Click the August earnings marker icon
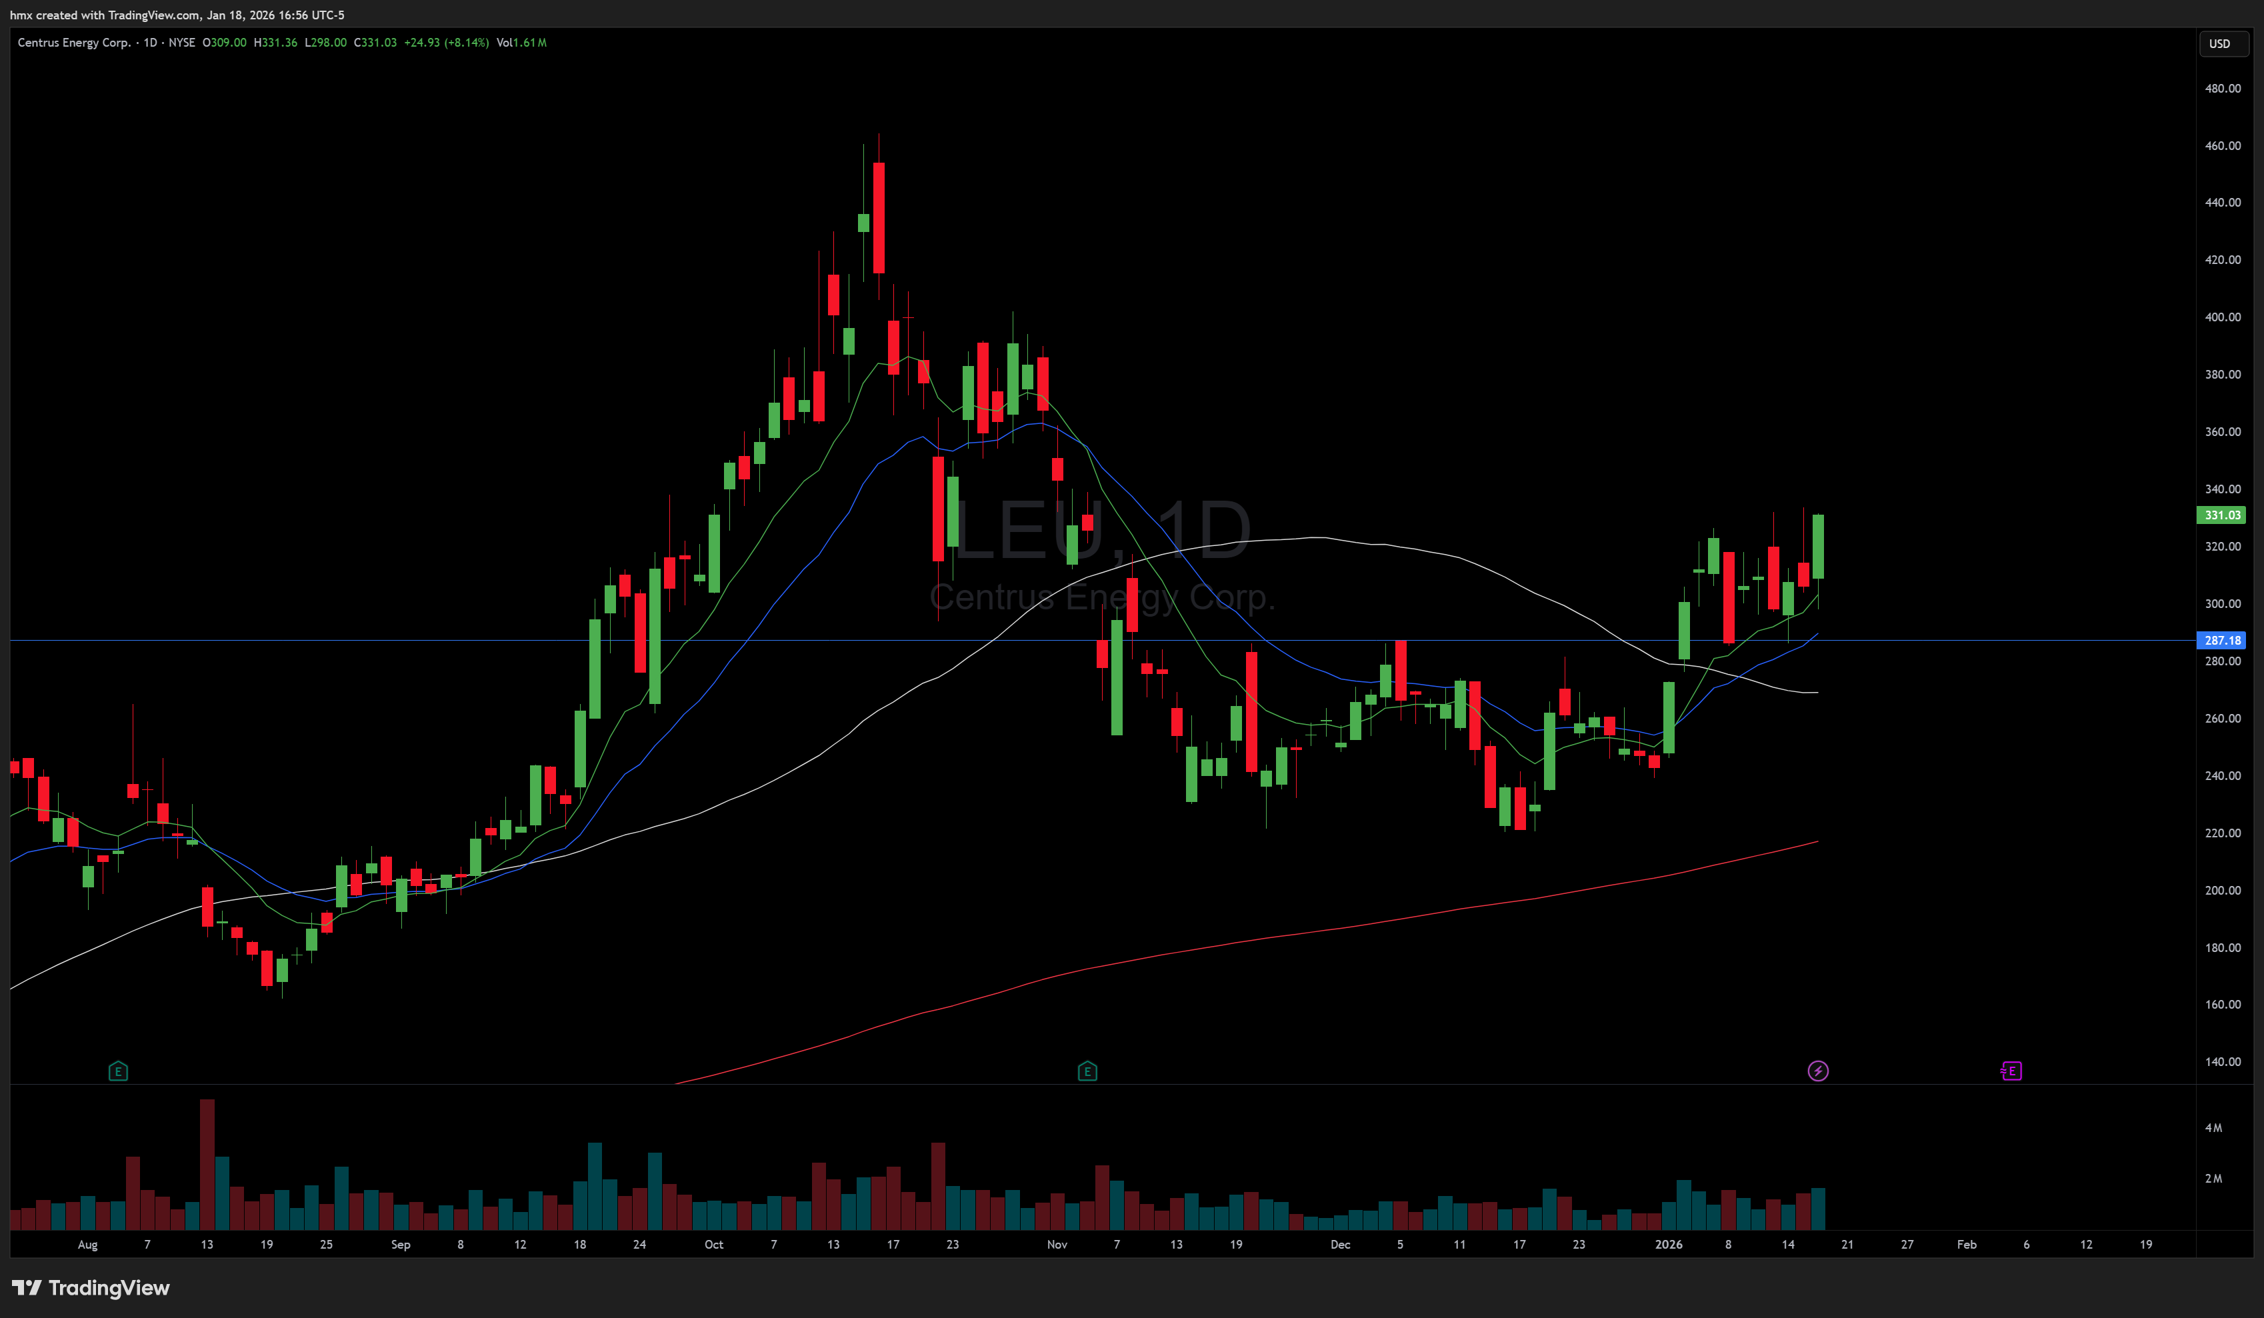The height and width of the screenshot is (1318, 2264). click(x=118, y=1071)
